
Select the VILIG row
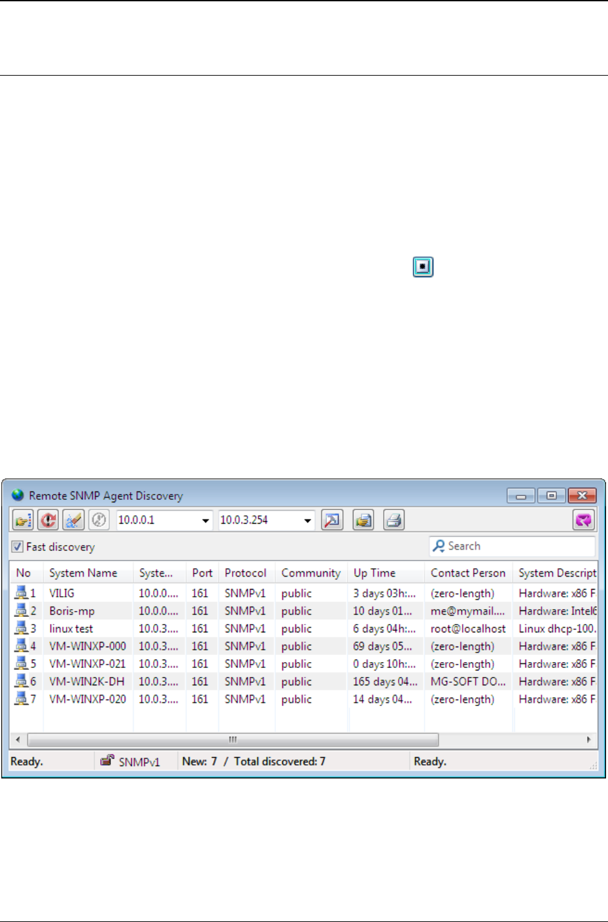304,593
